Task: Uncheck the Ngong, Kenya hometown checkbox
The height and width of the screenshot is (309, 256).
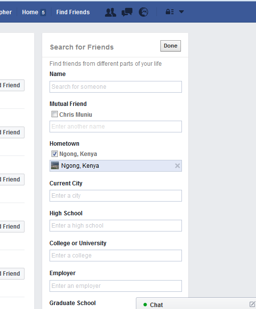Action: coord(54,154)
